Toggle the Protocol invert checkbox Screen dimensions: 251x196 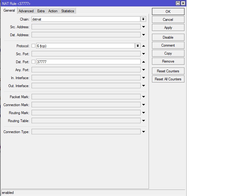click(33, 46)
